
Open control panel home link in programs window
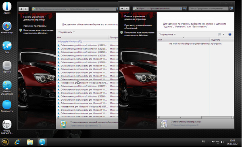(135, 18)
